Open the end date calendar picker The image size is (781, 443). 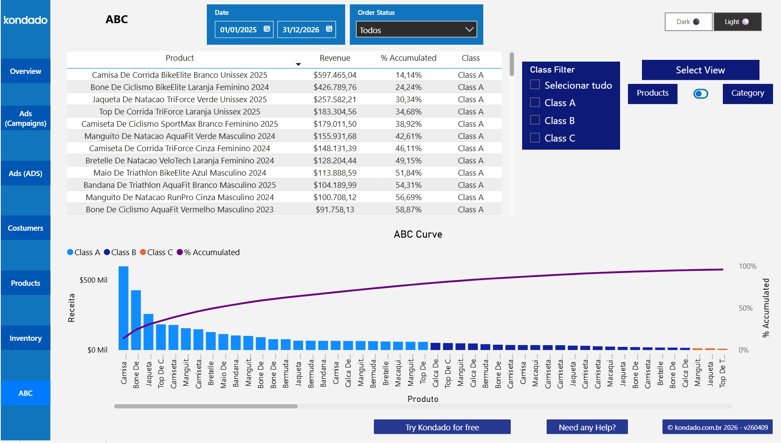(x=329, y=29)
